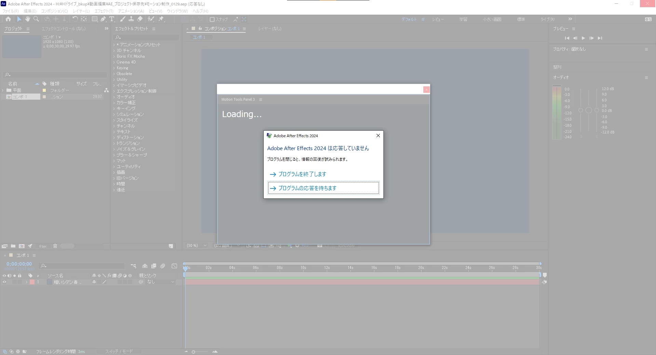Open コンポジション(C) menu

pos(55,11)
